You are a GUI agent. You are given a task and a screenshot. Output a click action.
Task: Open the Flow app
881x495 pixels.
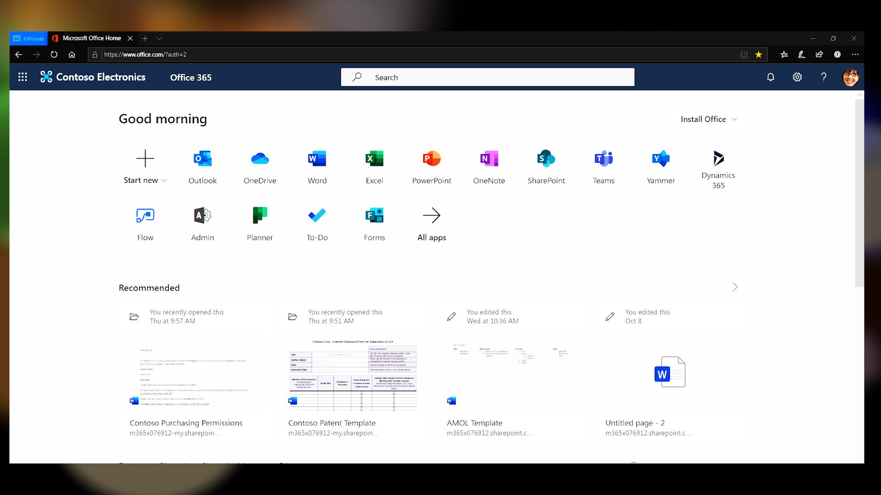(x=145, y=224)
